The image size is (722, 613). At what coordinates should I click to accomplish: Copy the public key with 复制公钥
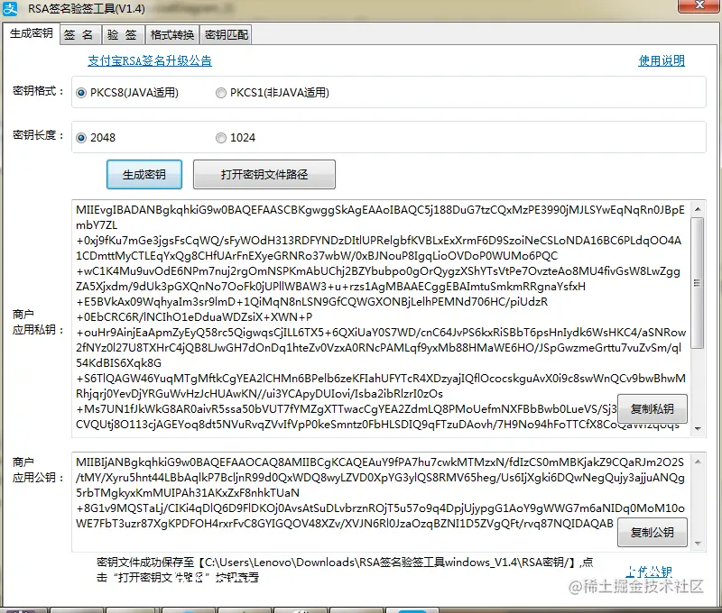pos(652,533)
